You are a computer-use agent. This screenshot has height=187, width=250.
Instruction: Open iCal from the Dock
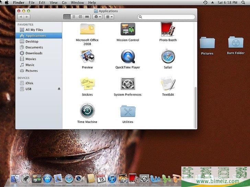(x=101, y=179)
